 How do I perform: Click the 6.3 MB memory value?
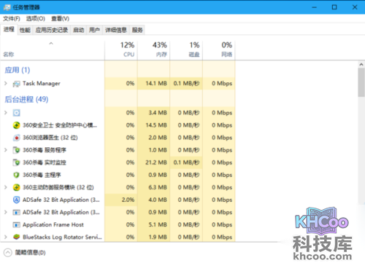click(158, 187)
